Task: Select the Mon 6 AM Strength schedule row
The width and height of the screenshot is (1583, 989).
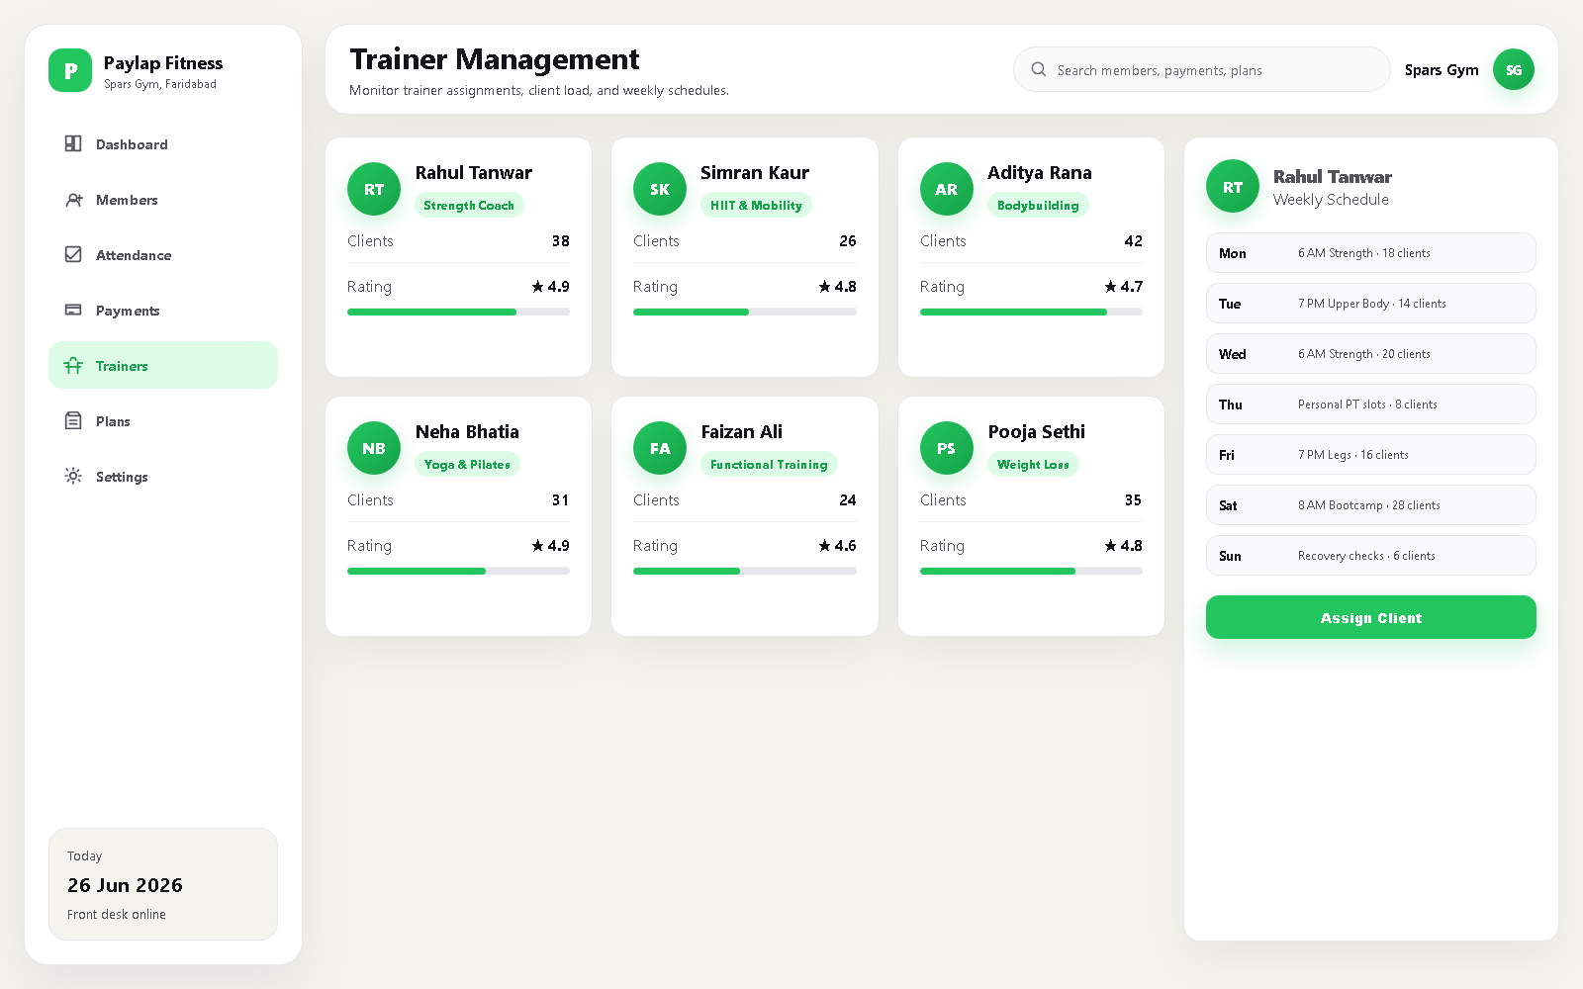Action: [1371, 252]
